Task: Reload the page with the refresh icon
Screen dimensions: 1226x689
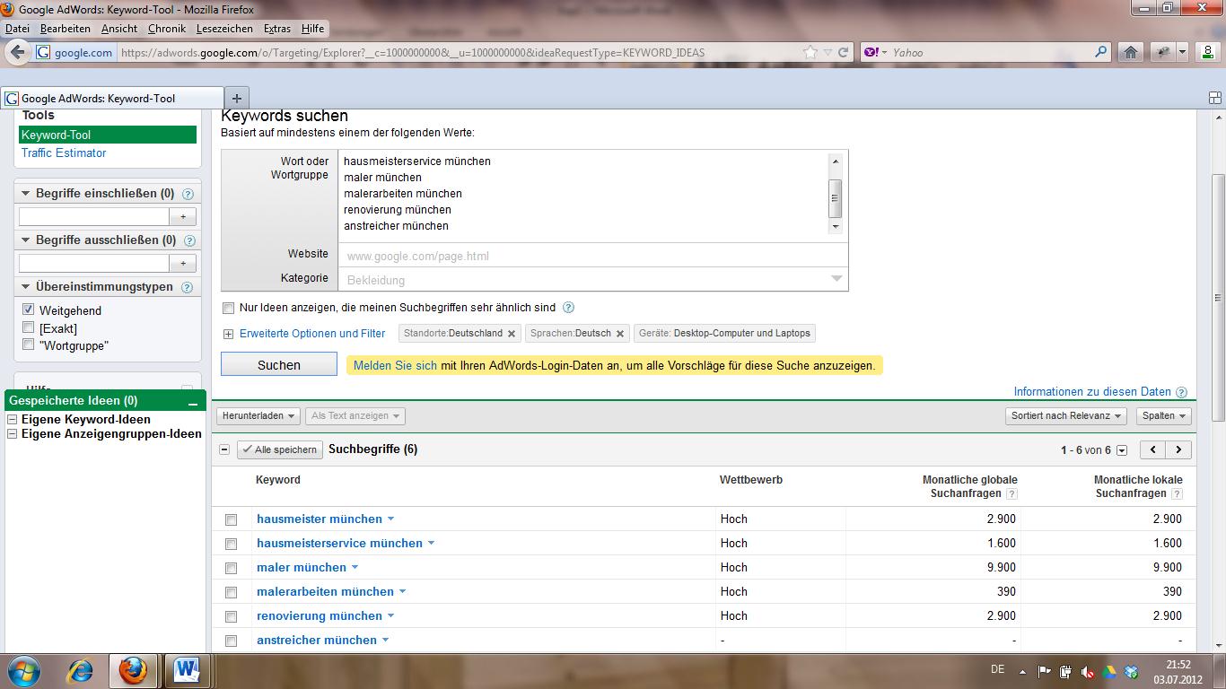Action: coord(844,52)
